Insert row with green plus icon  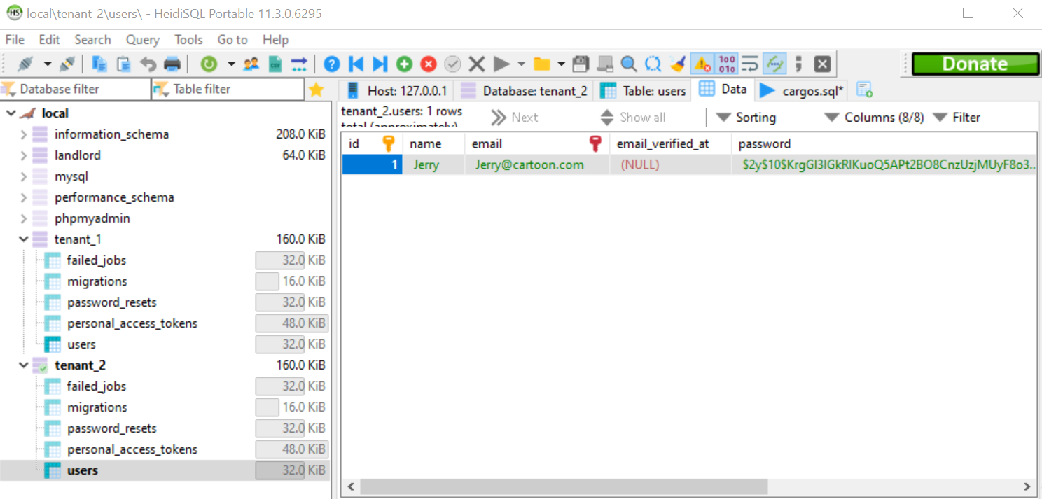[404, 64]
